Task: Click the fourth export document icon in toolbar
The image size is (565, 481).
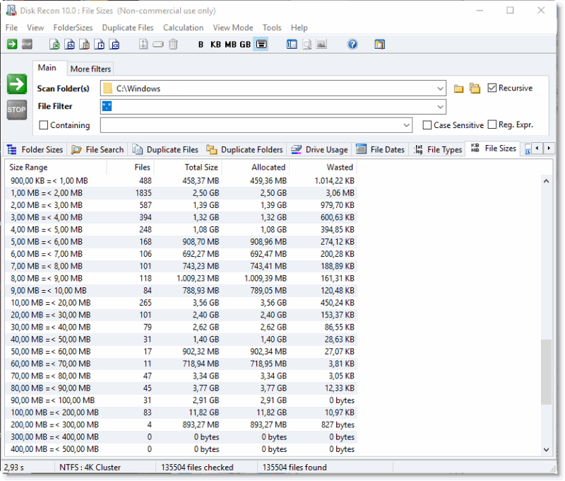Action: [100, 45]
